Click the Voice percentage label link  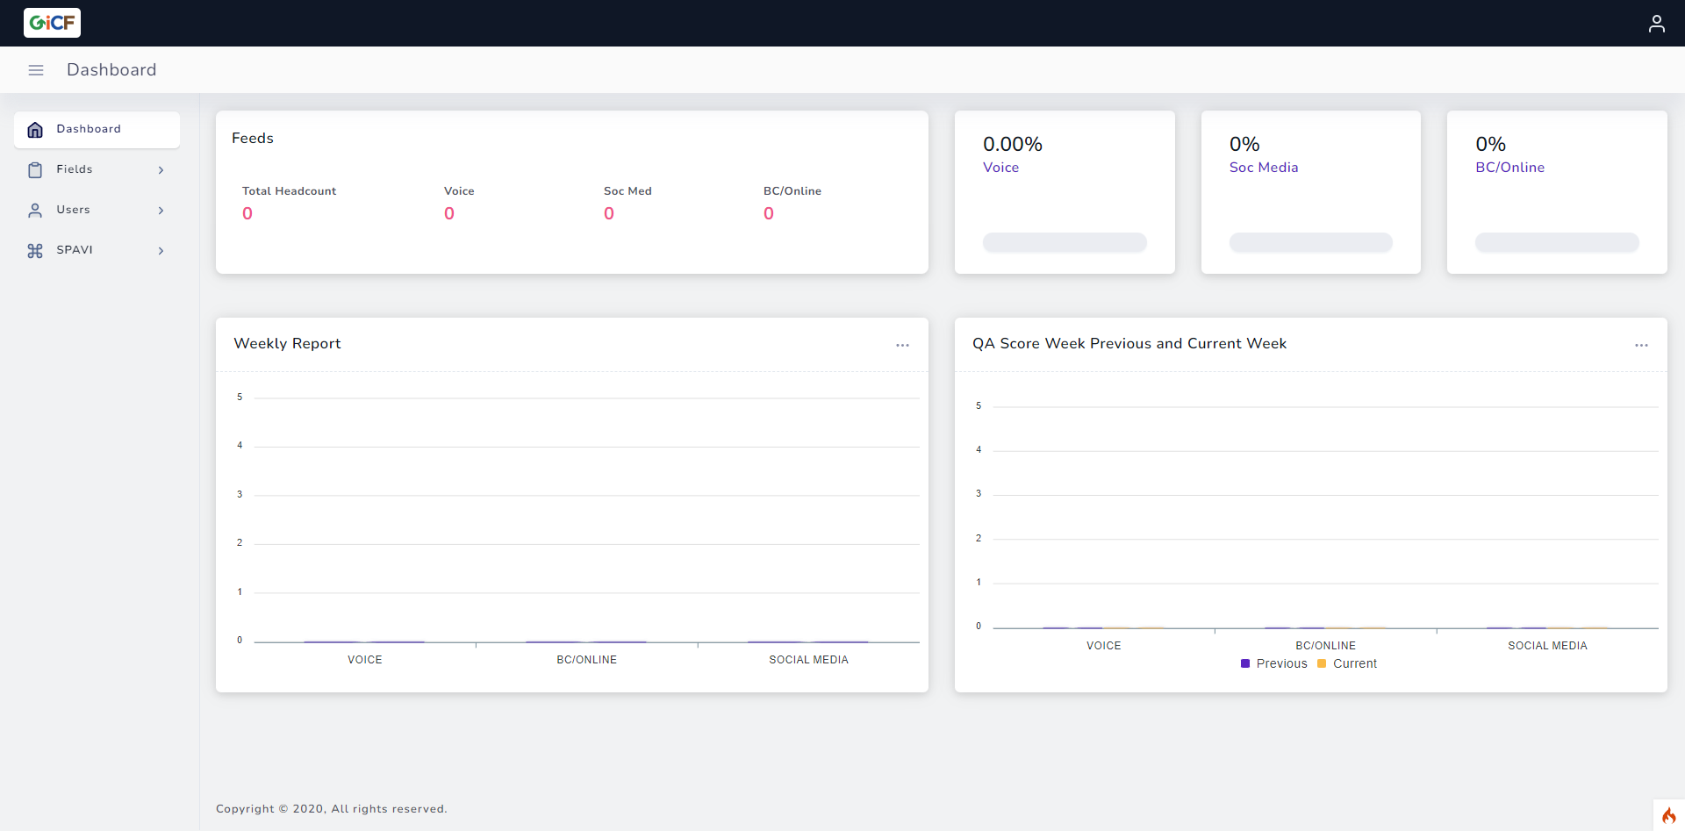click(1000, 168)
